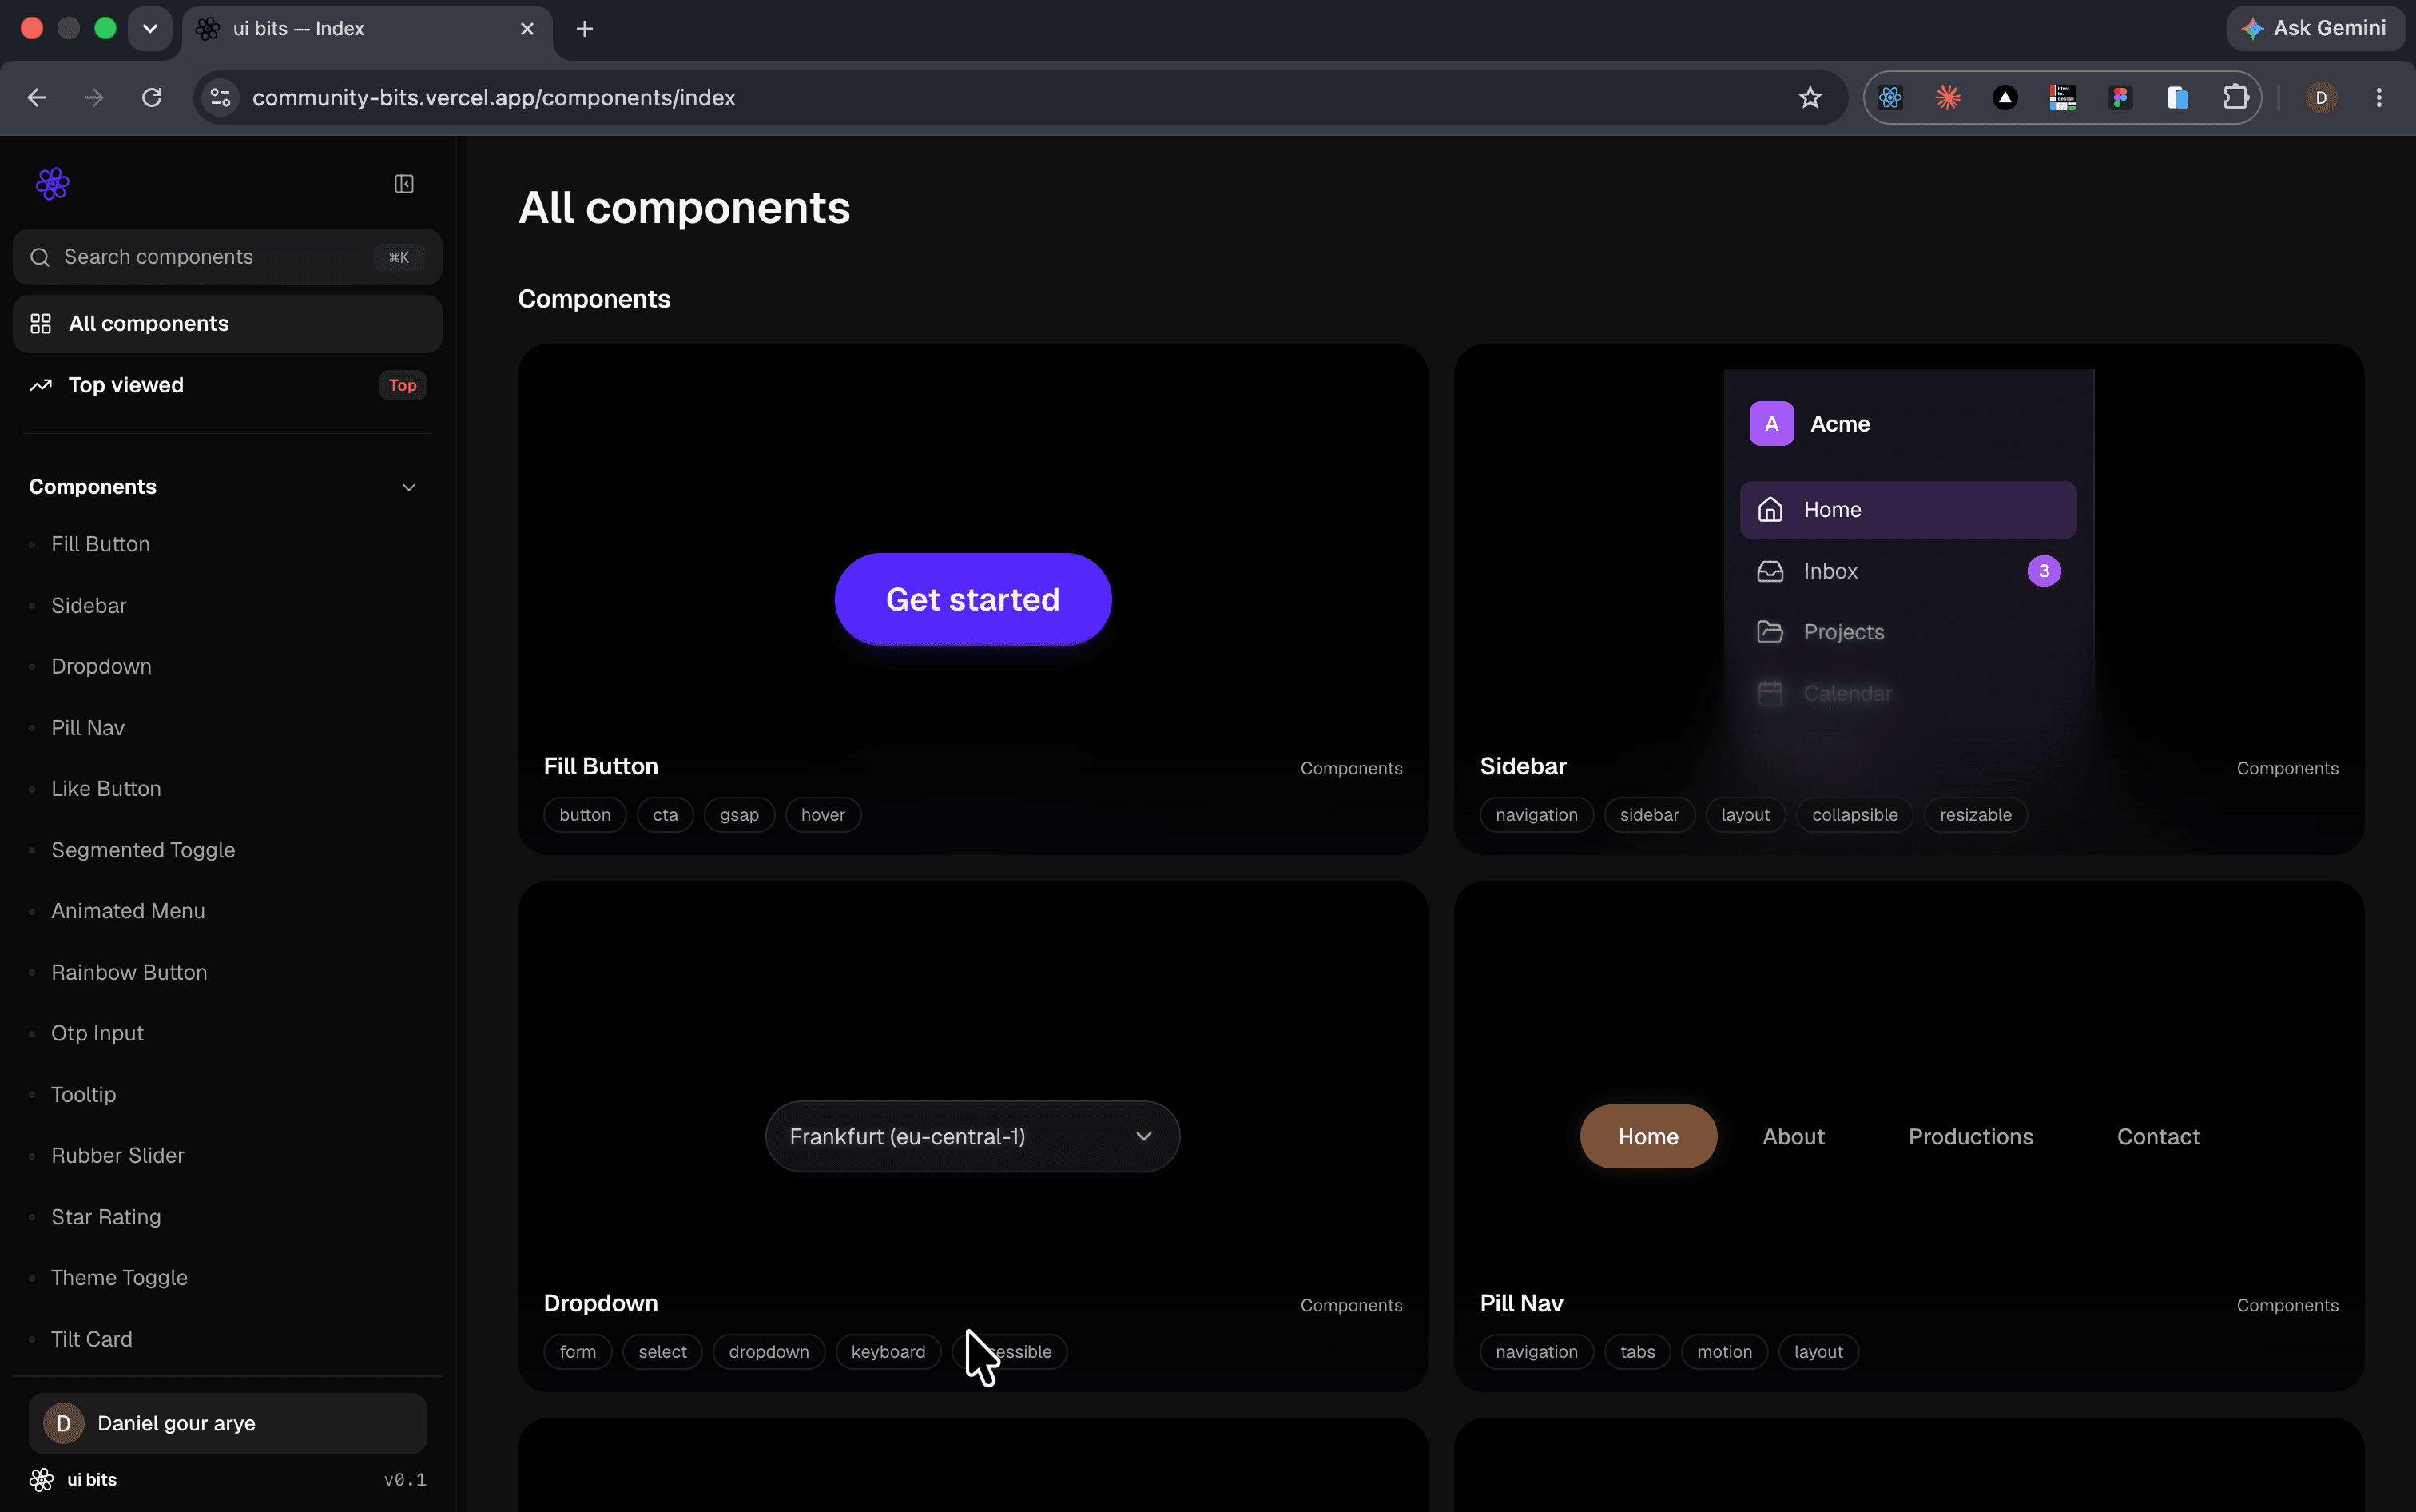This screenshot has height=1512, width=2416.
Task: Open Star Rating in sidebar list
Action: 106,1217
